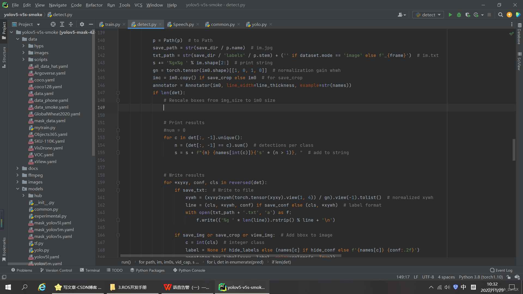Click the stop execution button
523x294 pixels.
coord(489,15)
